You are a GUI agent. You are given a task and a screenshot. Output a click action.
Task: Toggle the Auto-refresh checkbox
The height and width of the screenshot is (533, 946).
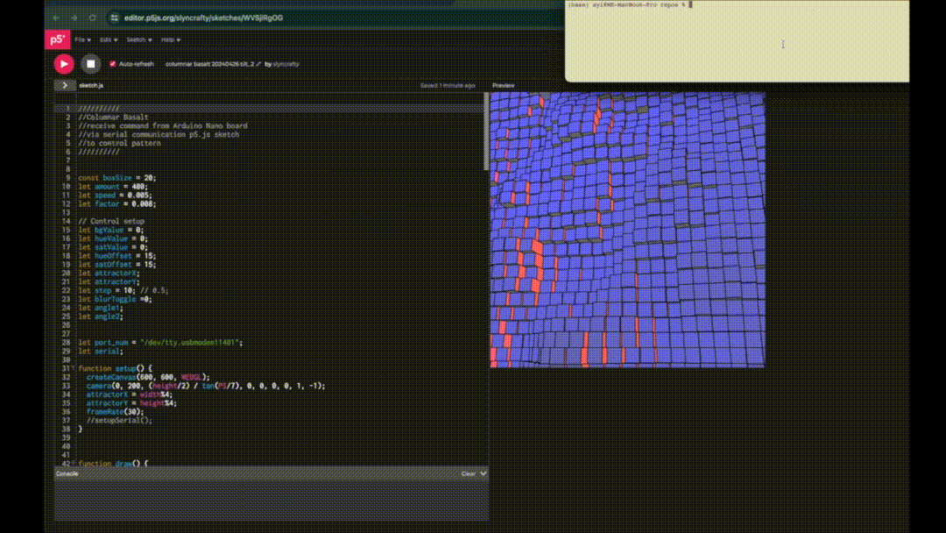(x=112, y=64)
